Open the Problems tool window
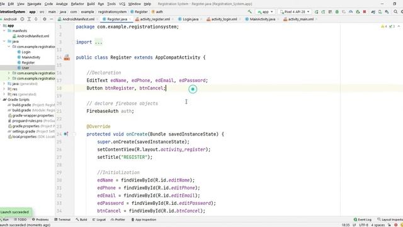The width and height of the screenshot is (403, 227). point(40,219)
